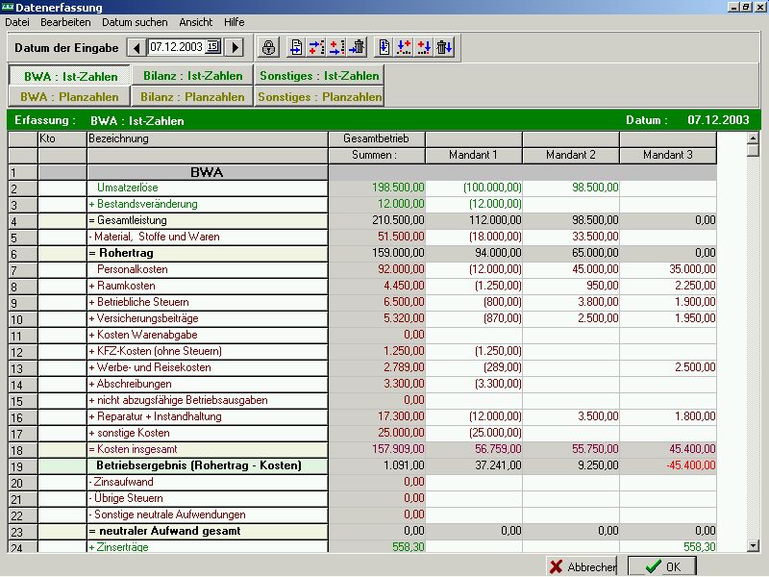Open the Datum suchen menu
The height and width of the screenshot is (577, 769).
coord(135,22)
